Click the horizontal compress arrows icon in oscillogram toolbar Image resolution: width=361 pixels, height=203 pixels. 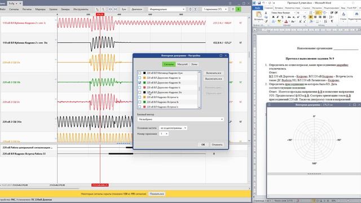(115, 9)
